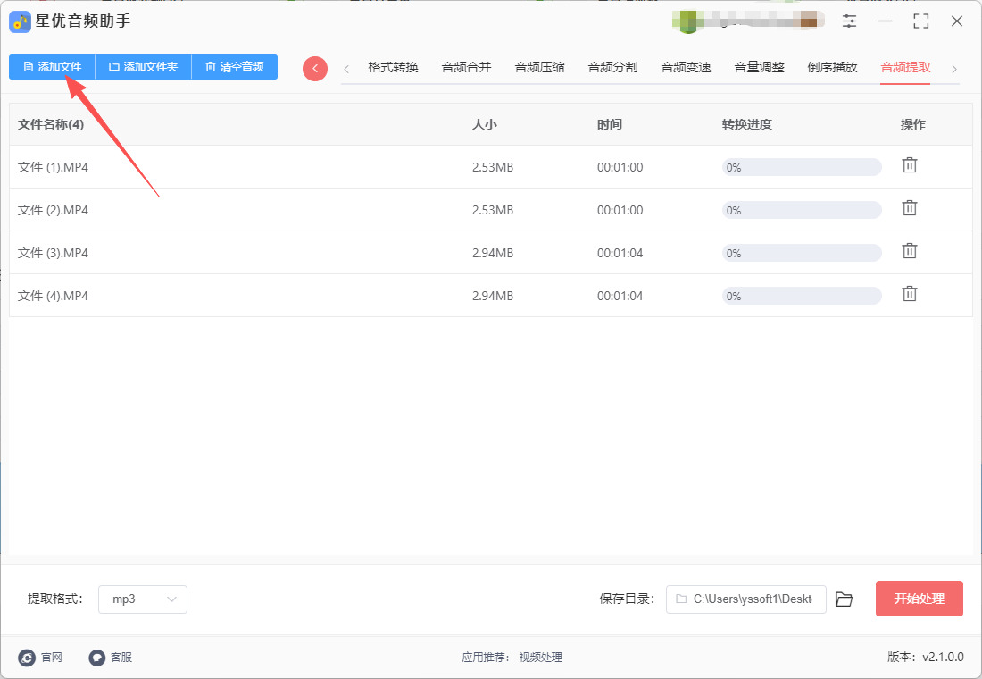Viewport: 982px width, 679px height.
Task: Click the 添加文件夹 button
Action: pos(143,67)
